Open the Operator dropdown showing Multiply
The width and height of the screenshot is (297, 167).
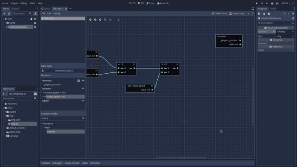tap(285, 32)
